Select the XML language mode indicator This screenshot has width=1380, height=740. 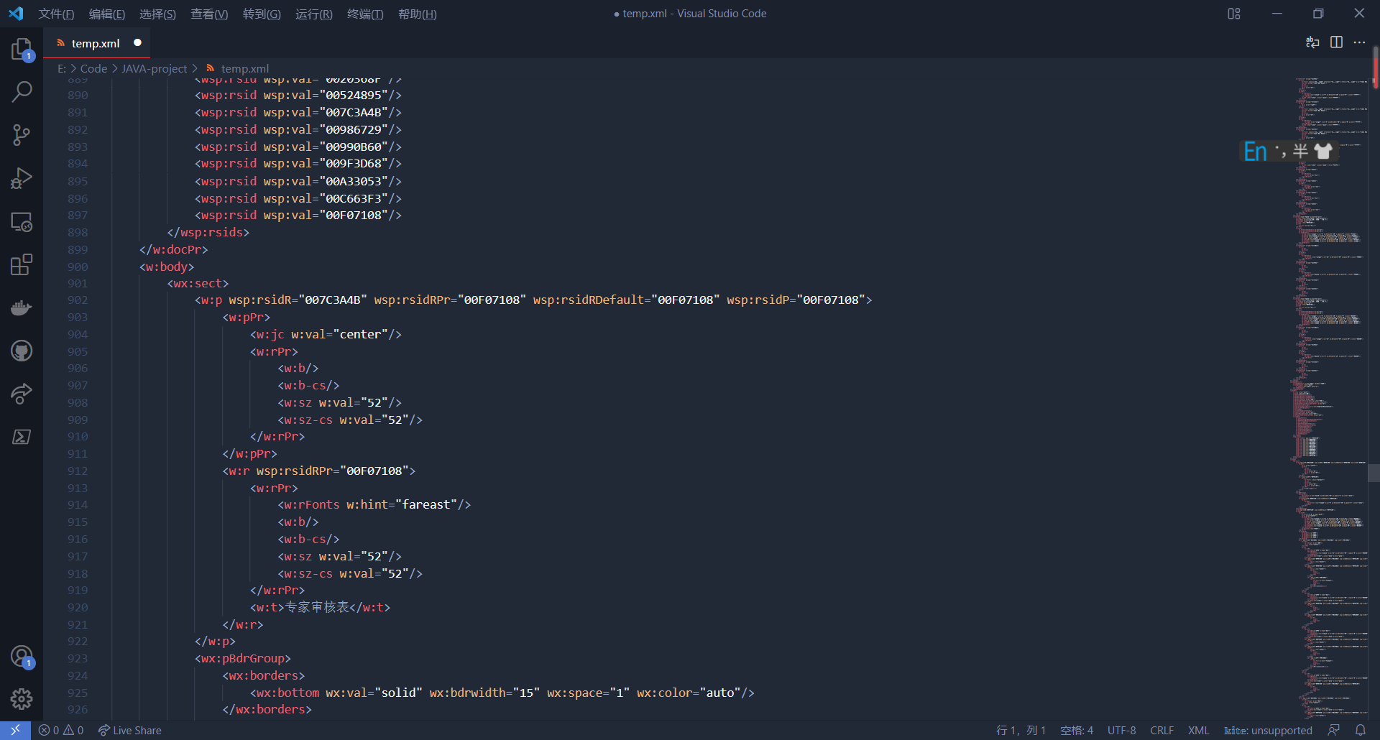tap(1198, 730)
